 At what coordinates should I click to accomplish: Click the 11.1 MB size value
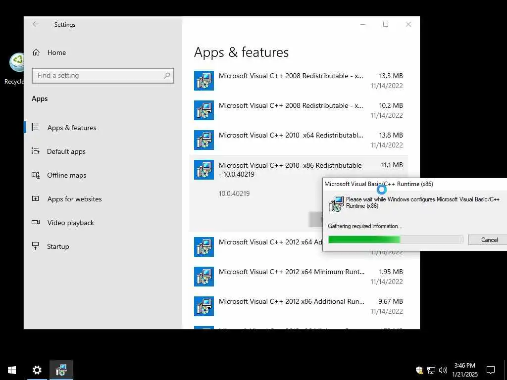[x=392, y=165]
